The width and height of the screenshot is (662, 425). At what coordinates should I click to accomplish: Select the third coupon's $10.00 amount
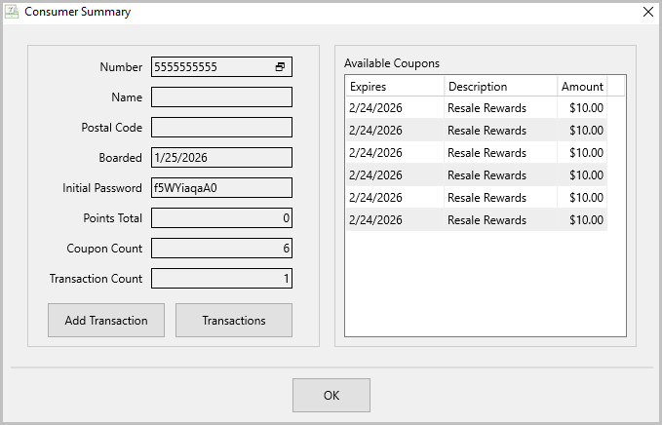tap(586, 153)
